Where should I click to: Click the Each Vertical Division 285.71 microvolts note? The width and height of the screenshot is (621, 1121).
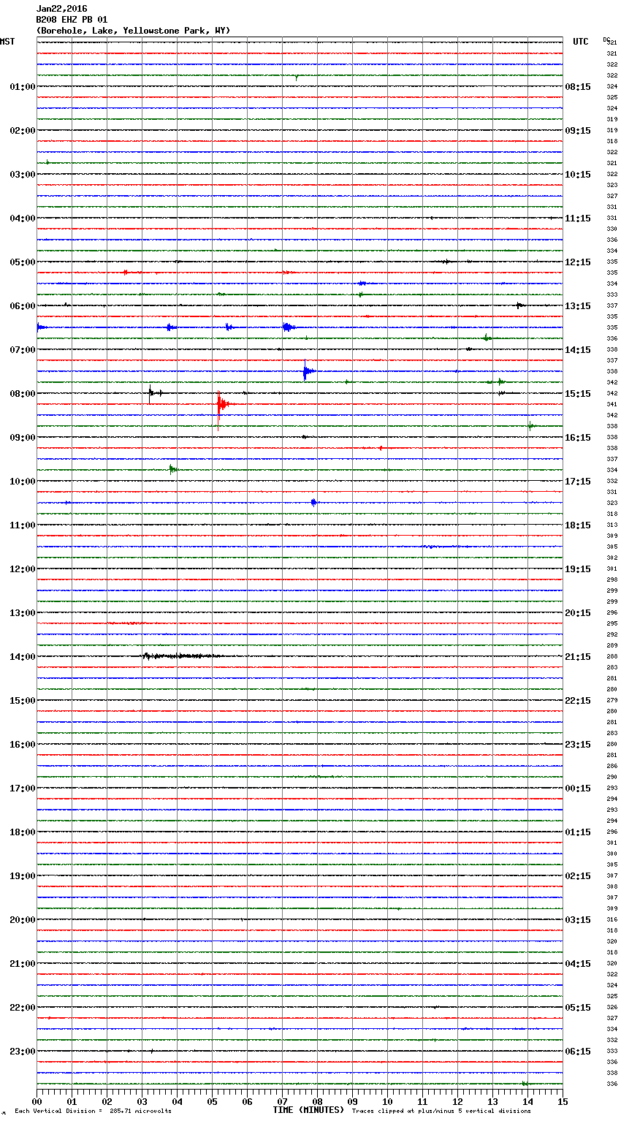93,1111
